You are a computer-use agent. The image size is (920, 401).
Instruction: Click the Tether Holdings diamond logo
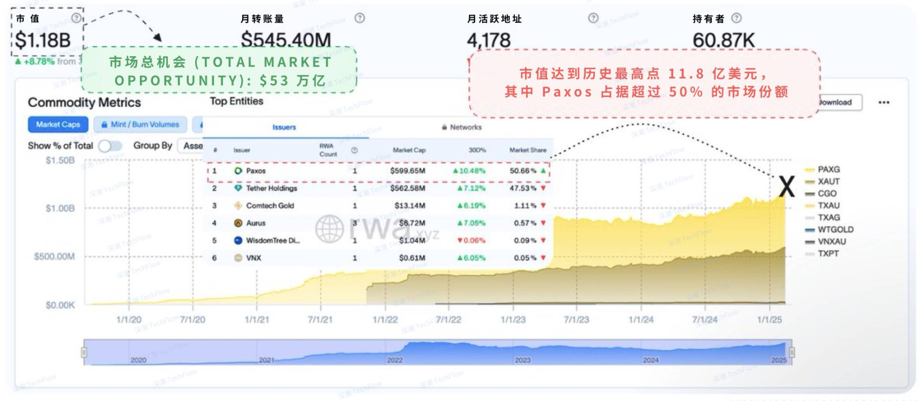pos(238,188)
